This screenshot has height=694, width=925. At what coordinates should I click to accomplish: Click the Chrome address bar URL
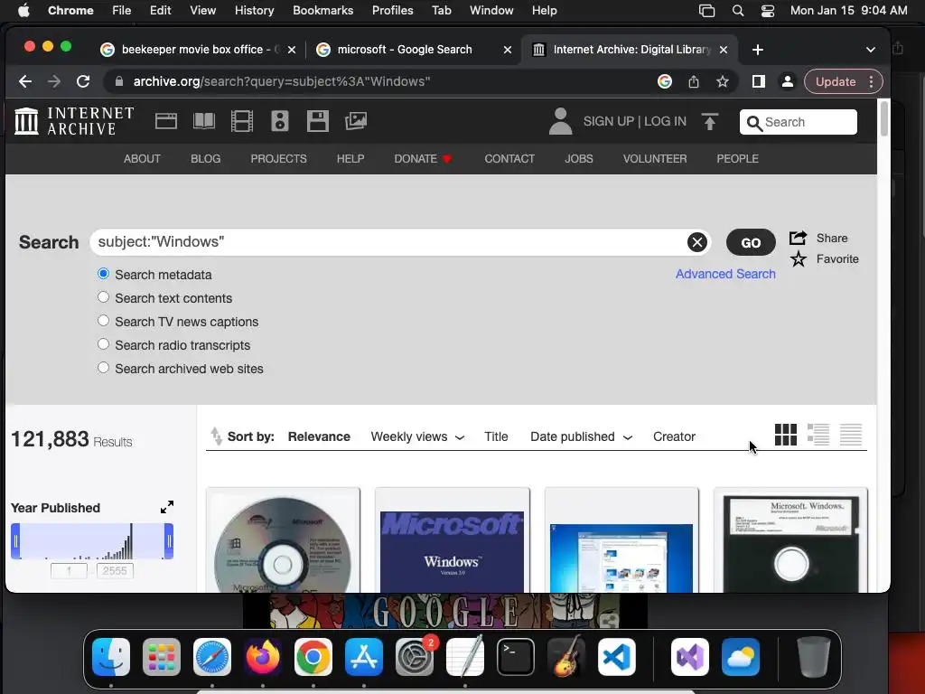coord(282,81)
